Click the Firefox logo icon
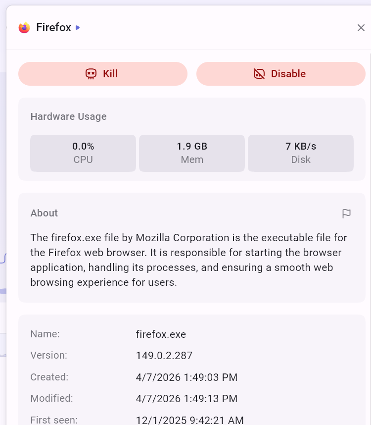Image resolution: width=371 pixels, height=425 pixels. point(24,28)
